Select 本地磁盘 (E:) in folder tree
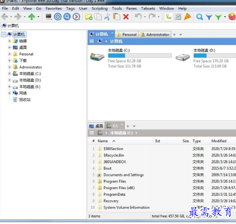 (x=30, y=87)
